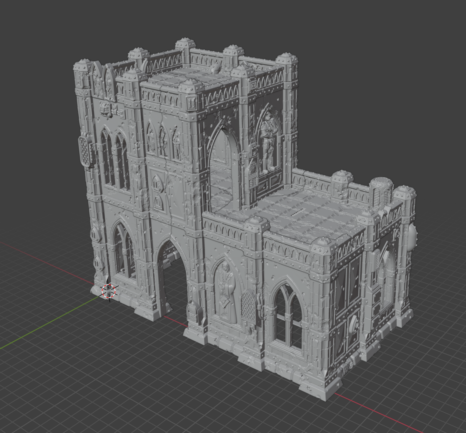This screenshot has width=466, height=433.
Task: Click the ground-level arched window left of the gateway
Action: tap(124, 252)
